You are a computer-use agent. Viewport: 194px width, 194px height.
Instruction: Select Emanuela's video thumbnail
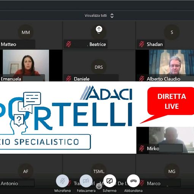pos(26,65)
